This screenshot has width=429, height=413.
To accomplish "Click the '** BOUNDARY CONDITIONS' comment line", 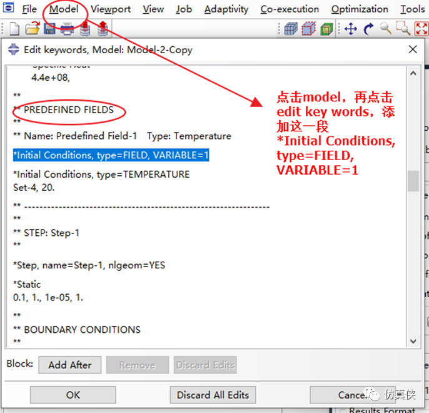I will click(x=77, y=330).
